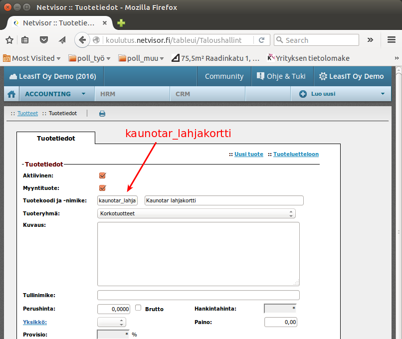Open new tab with plus icon
This screenshot has height=339, width=402.
click(x=121, y=23)
